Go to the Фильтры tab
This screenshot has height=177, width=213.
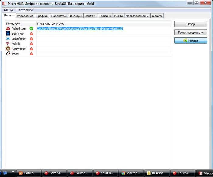pos(76,16)
